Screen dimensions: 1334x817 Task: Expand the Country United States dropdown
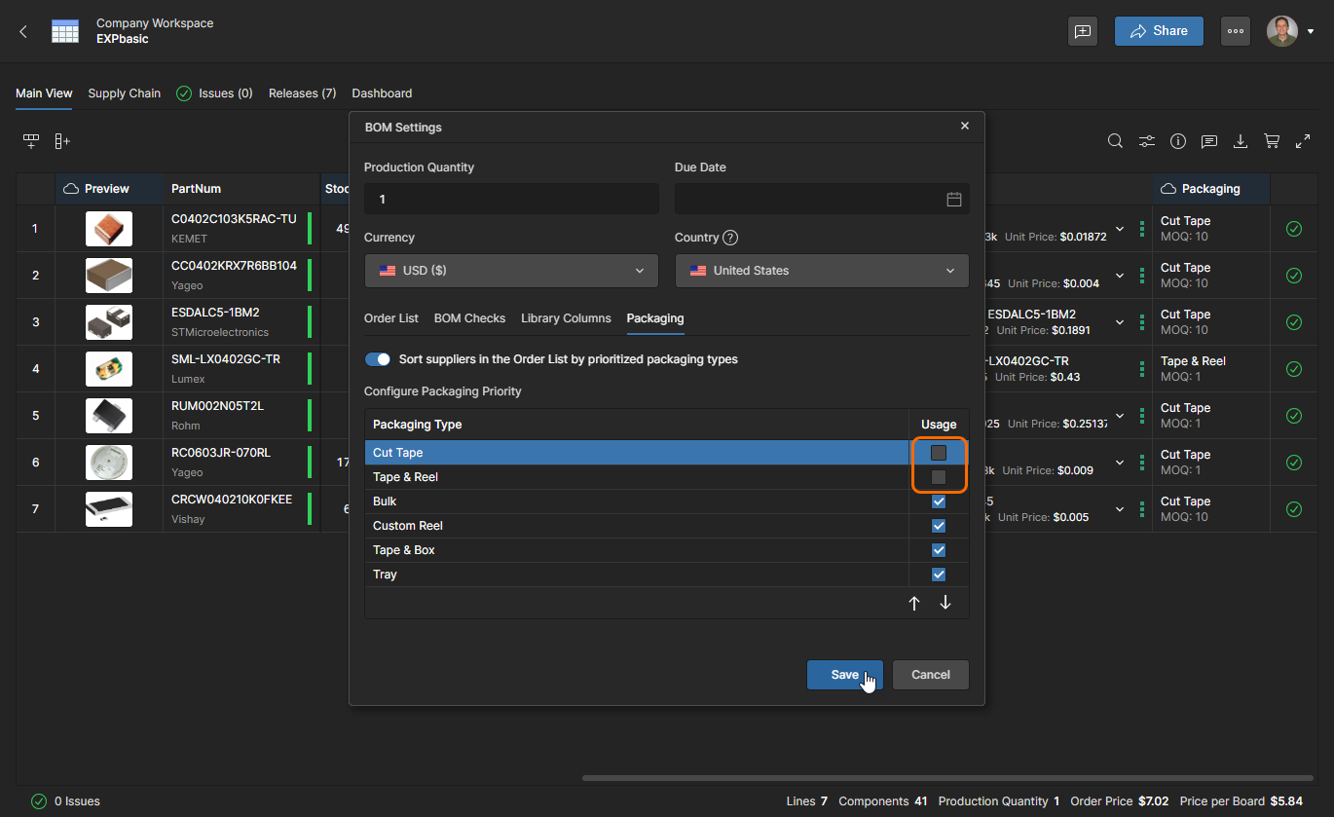pyautogui.click(x=822, y=271)
